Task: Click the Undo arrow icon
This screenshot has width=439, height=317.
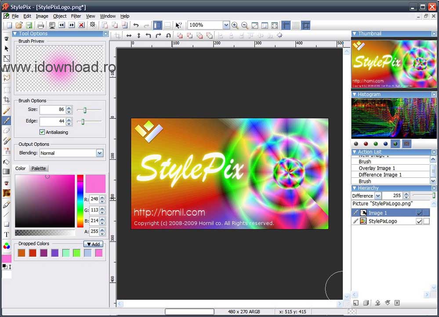Action: [136, 25]
